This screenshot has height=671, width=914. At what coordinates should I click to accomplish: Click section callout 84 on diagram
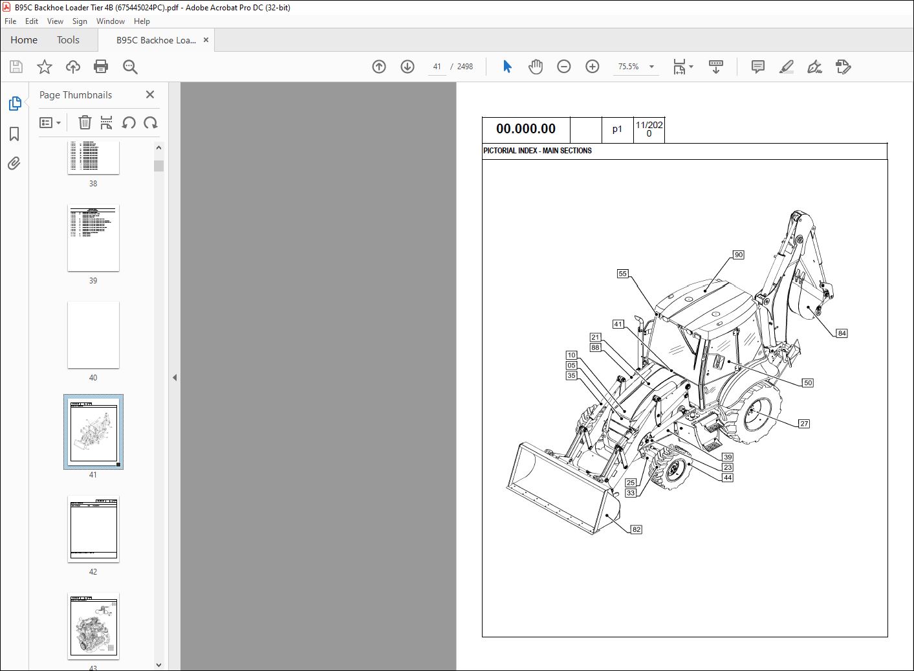tap(842, 333)
